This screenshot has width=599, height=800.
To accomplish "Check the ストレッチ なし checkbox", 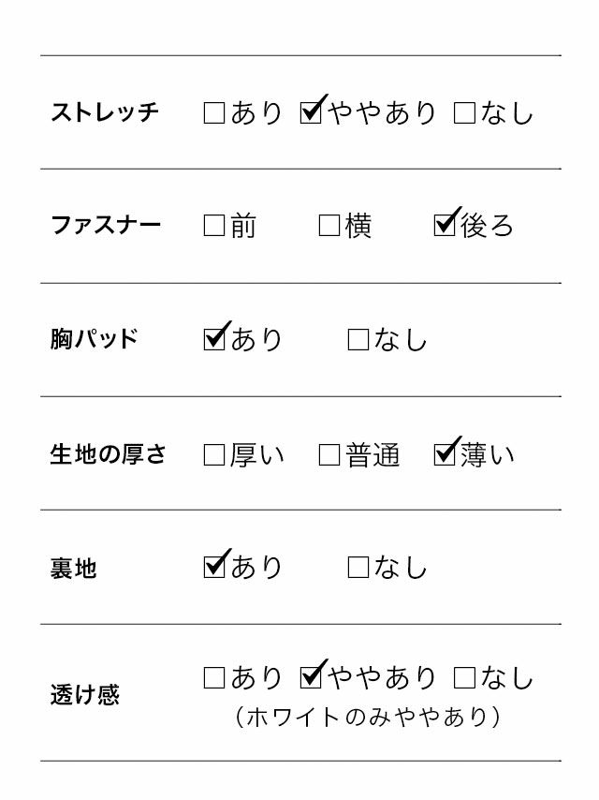I will [464, 113].
